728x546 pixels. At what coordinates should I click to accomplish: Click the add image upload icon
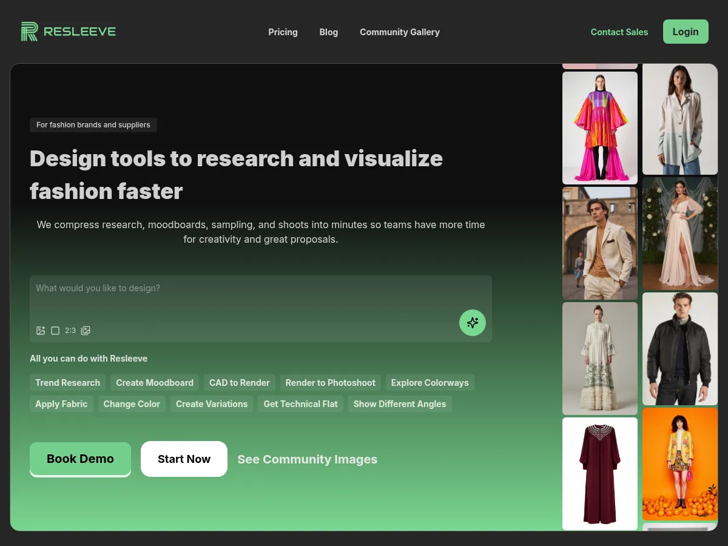click(x=41, y=331)
